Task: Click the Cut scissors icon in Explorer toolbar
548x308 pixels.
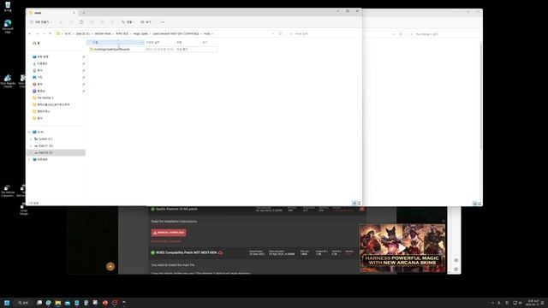Action: point(61,22)
